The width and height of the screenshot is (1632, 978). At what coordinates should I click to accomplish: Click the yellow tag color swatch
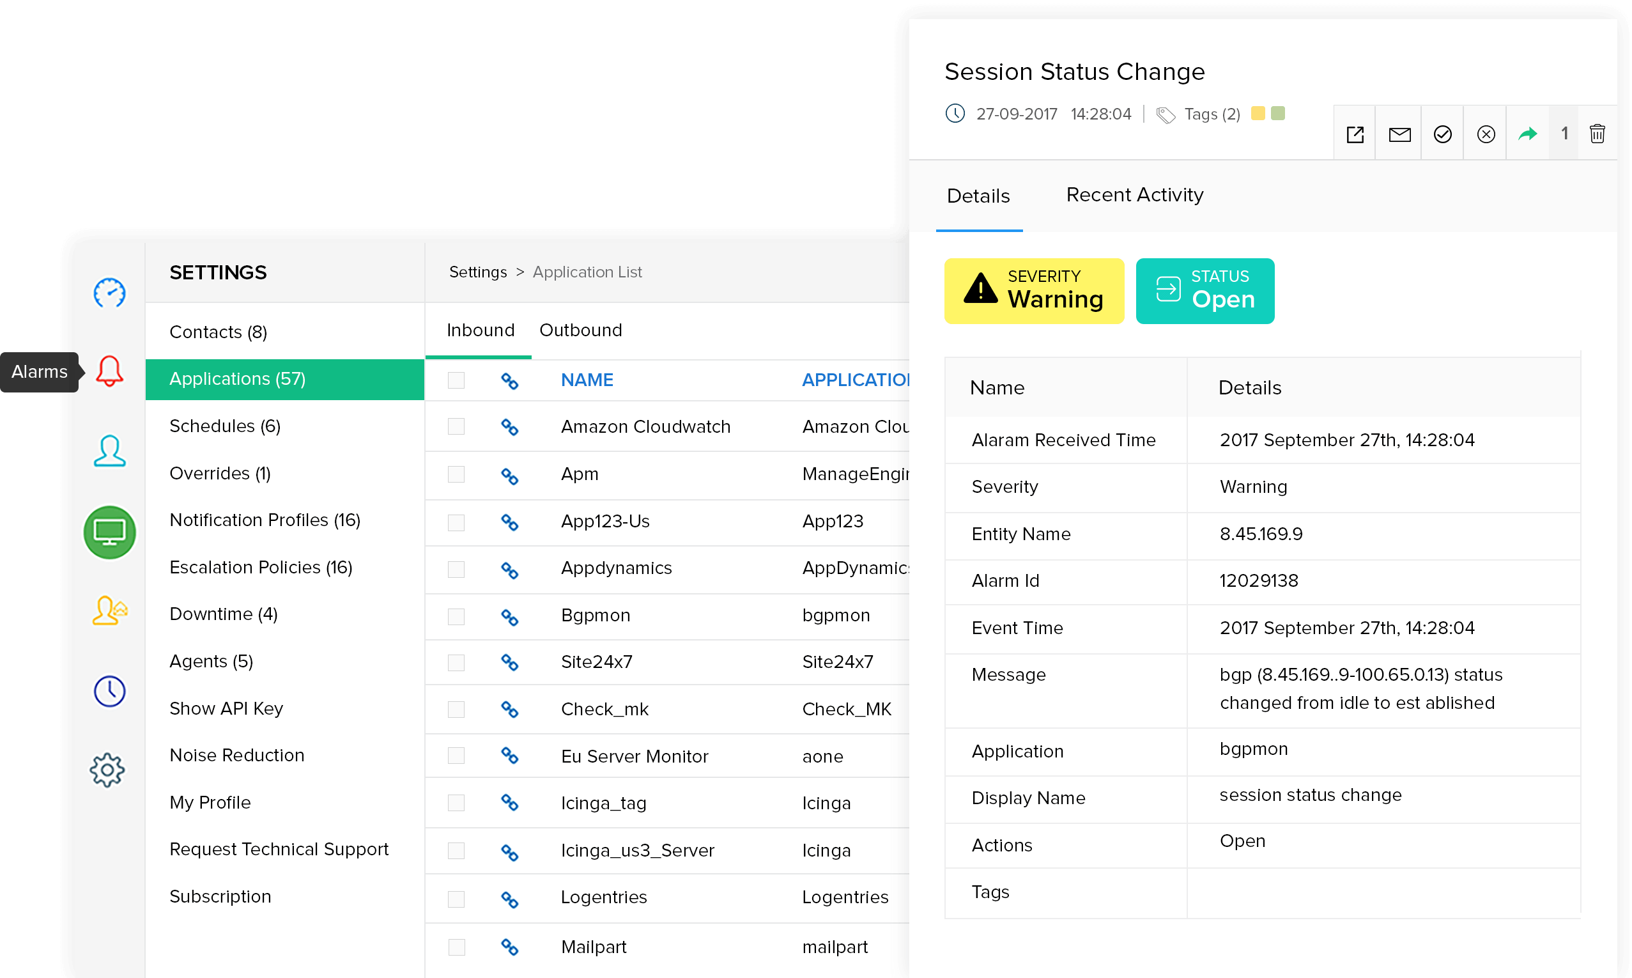tap(1258, 113)
